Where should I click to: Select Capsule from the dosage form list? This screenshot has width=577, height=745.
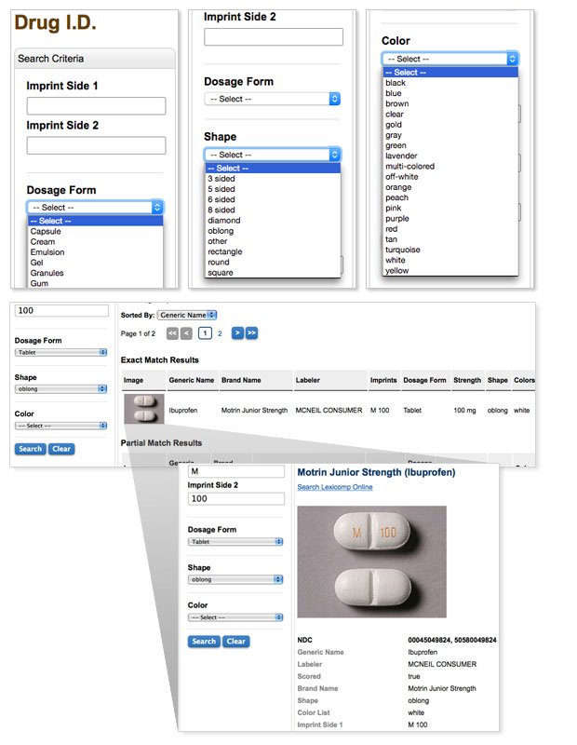click(46, 231)
